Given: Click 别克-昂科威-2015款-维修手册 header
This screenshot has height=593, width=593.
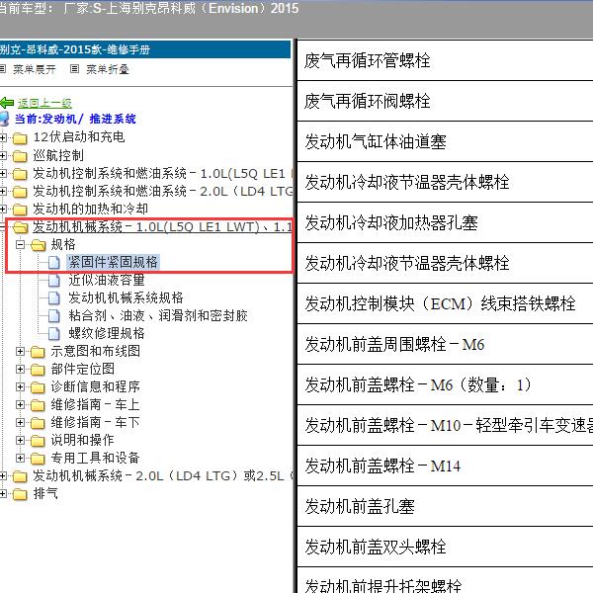Looking at the screenshot, I should point(145,49).
